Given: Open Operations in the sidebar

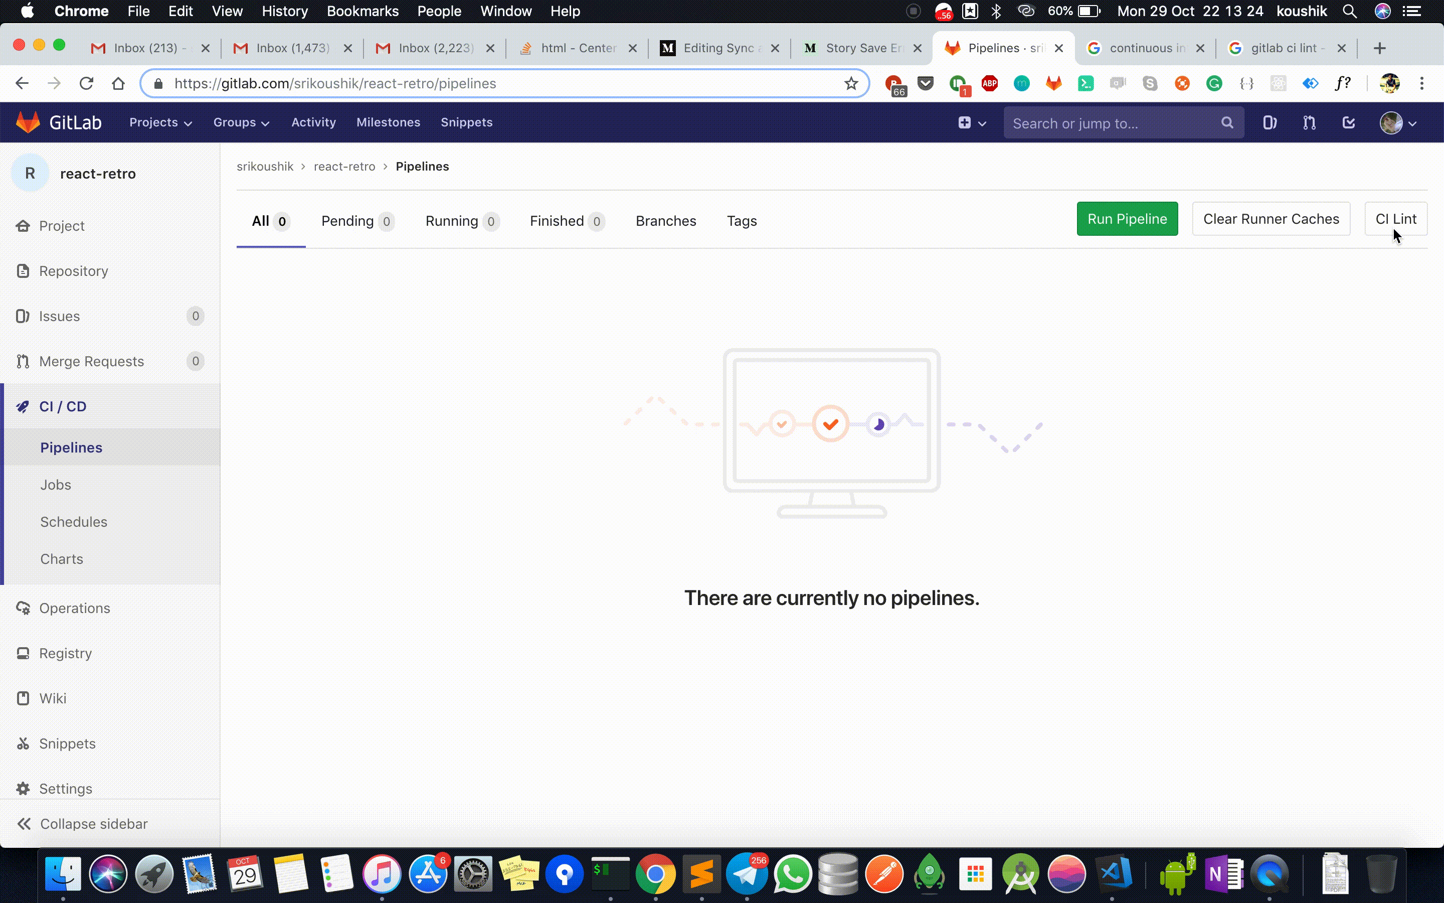Looking at the screenshot, I should pos(75,608).
